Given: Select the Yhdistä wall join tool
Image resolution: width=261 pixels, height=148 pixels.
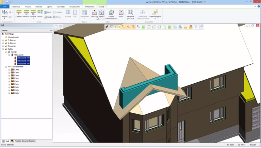Looking at the screenshot, I should 26,13.
